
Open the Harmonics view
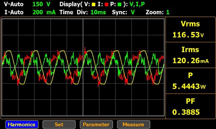pos(22,125)
